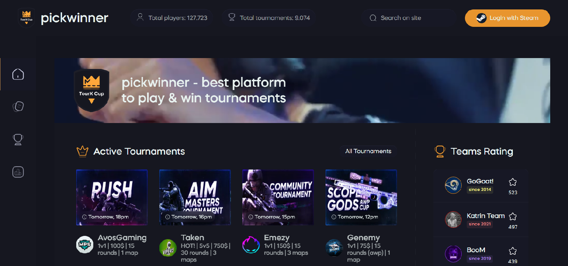The width and height of the screenshot is (568, 266).
Task: Open the Scope Gods AWP Cup thumbnail
Action: point(361,197)
